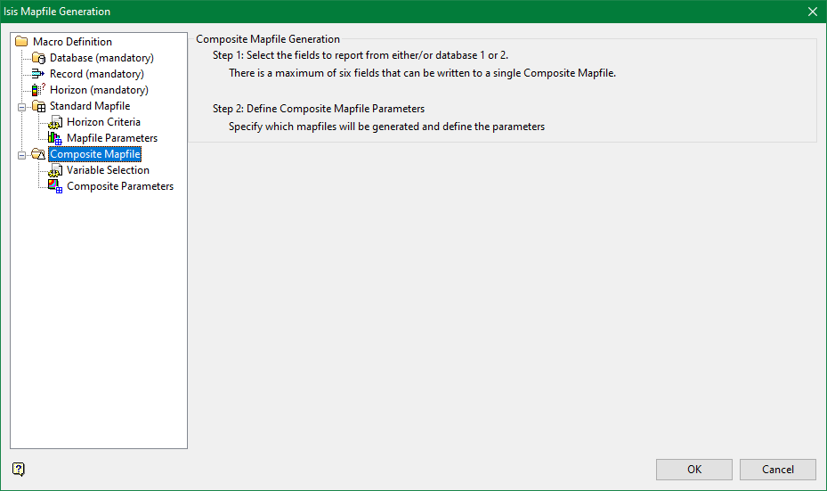The width and height of the screenshot is (827, 491).
Task: Click the Composite Mapfile folder icon
Action: click(38, 154)
